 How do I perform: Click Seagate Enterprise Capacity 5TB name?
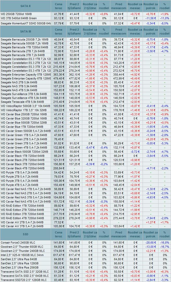coord(26,75)
